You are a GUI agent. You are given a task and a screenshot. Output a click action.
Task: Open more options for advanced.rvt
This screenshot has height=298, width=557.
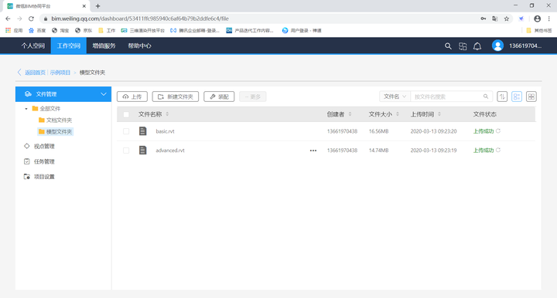click(313, 151)
